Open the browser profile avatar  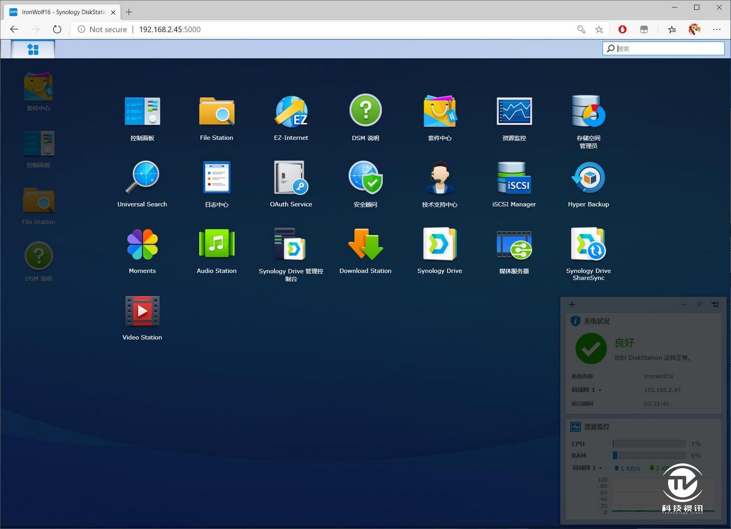pyautogui.click(x=694, y=29)
